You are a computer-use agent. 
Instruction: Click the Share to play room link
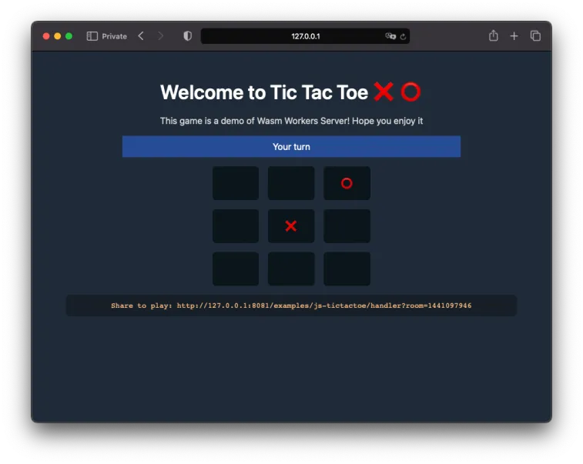pyautogui.click(x=323, y=305)
